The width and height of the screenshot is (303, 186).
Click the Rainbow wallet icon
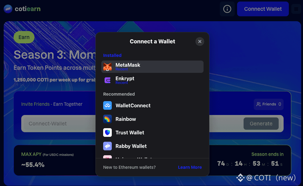(x=107, y=119)
